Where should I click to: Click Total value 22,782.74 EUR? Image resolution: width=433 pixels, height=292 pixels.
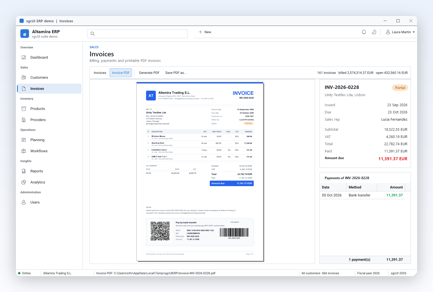click(396, 144)
